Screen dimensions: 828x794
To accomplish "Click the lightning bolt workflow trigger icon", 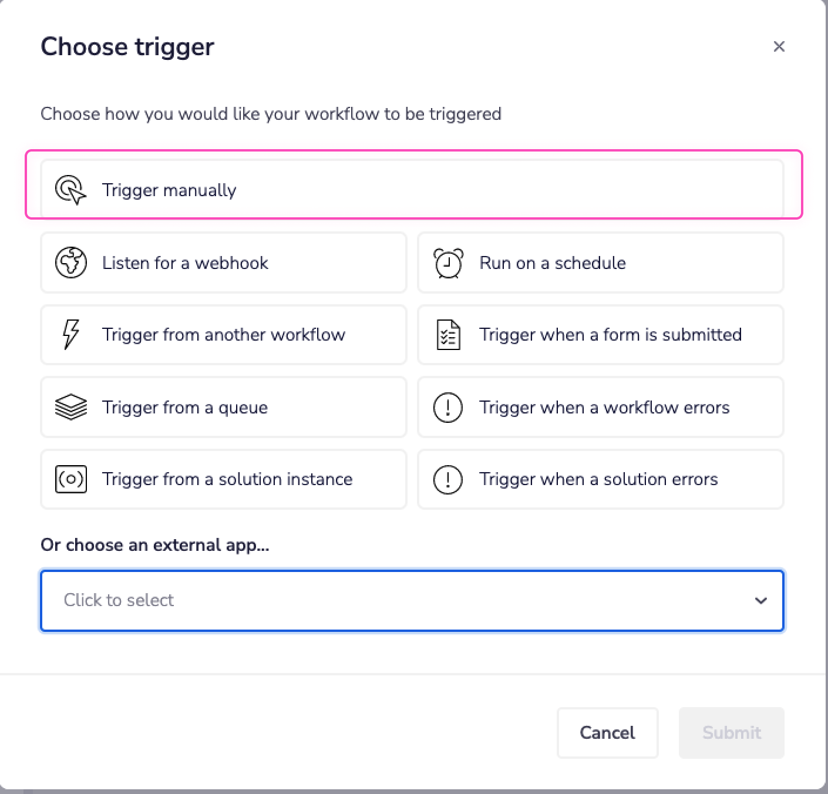I will pyautogui.click(x=70, y=335).
